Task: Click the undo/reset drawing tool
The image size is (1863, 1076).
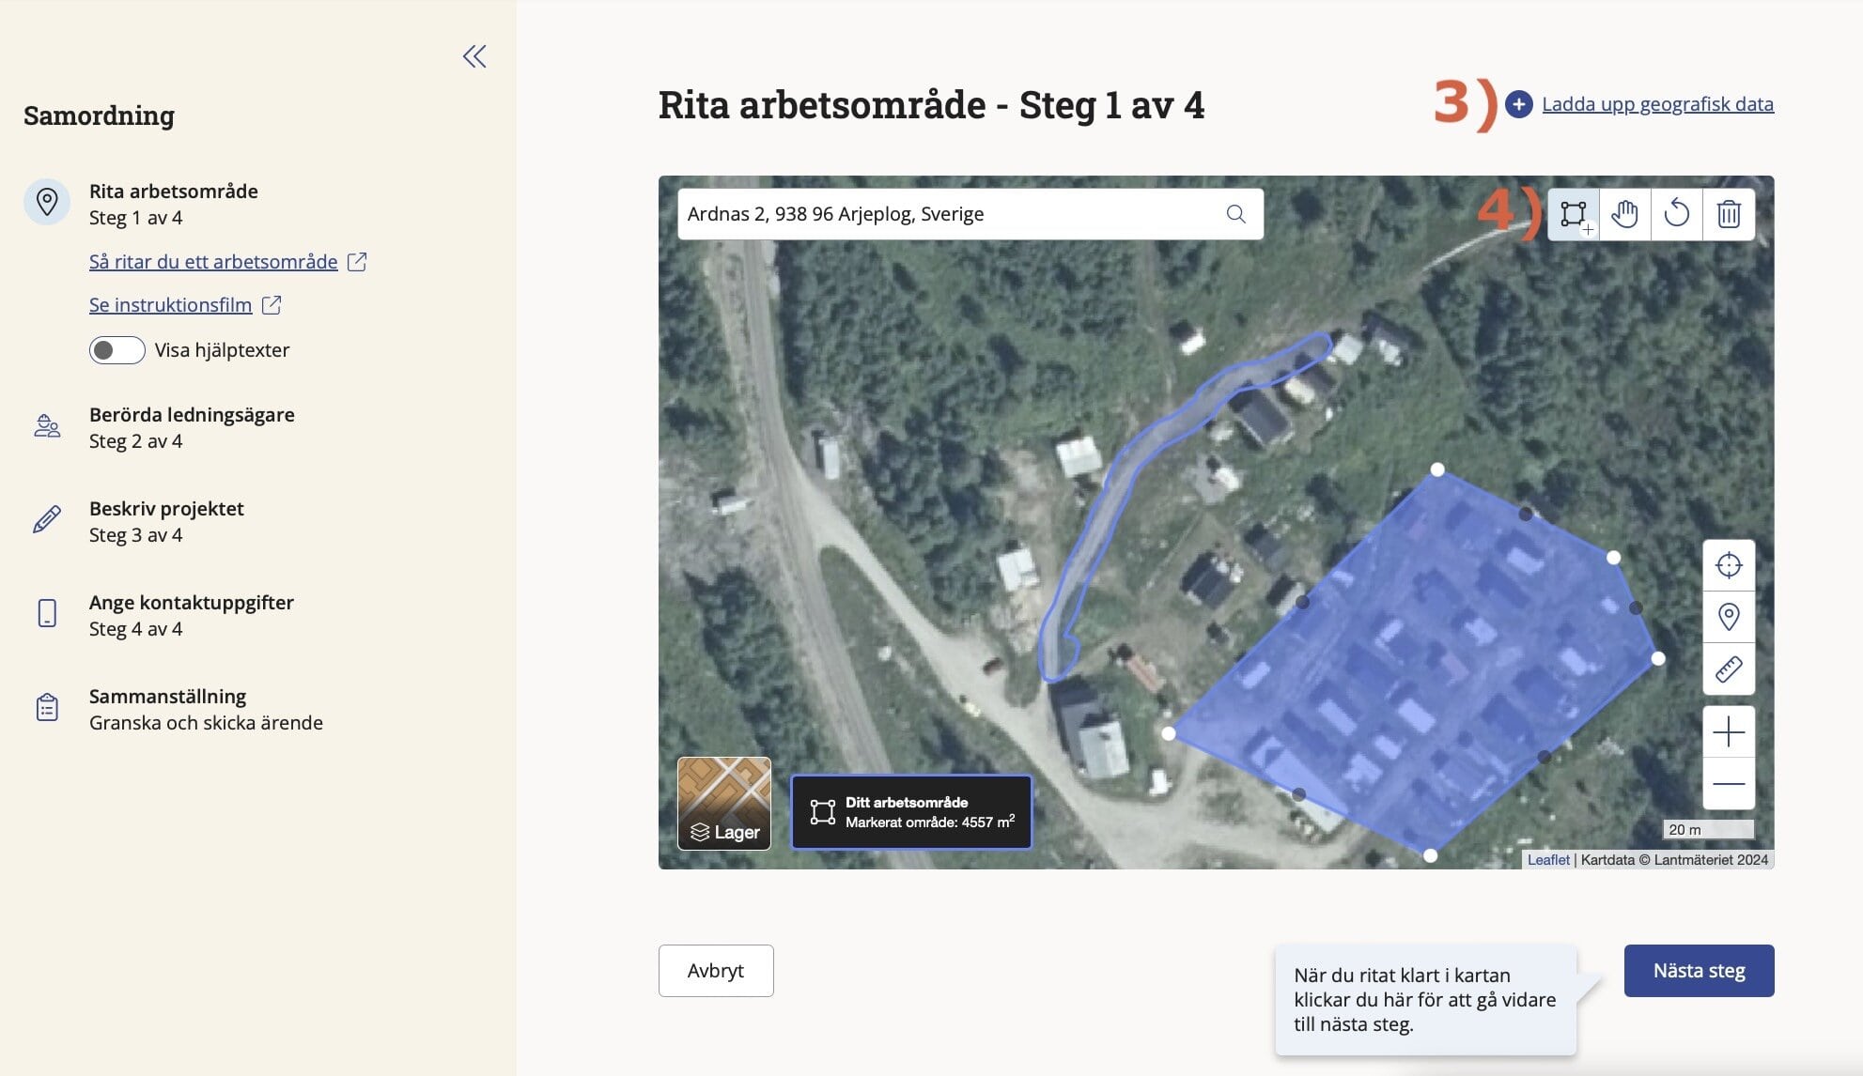Action: click(x=1677, y=214)
